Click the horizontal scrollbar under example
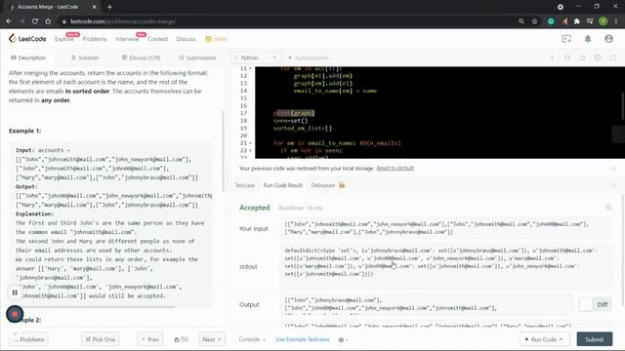This screenshot has width=625, height=351. pyautogui.click(x=98, y=307)
